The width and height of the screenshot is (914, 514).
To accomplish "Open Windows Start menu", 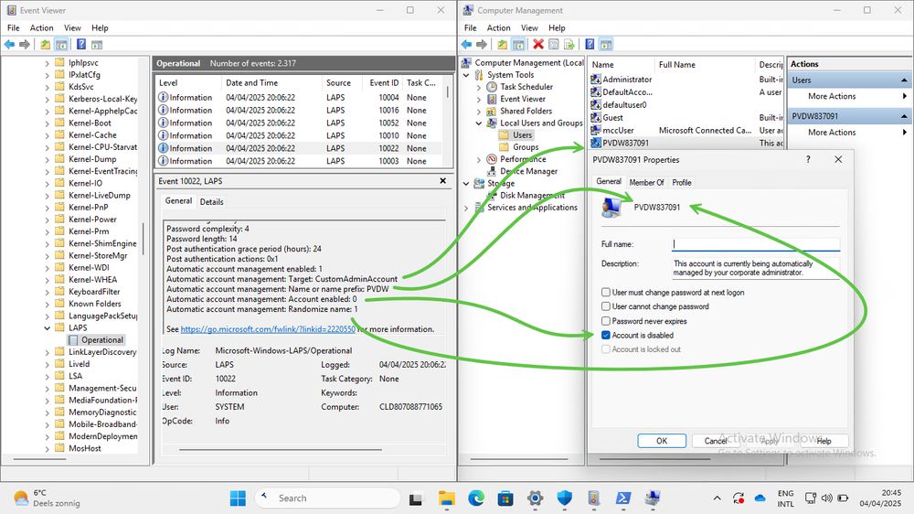I will tap(238, 498).
